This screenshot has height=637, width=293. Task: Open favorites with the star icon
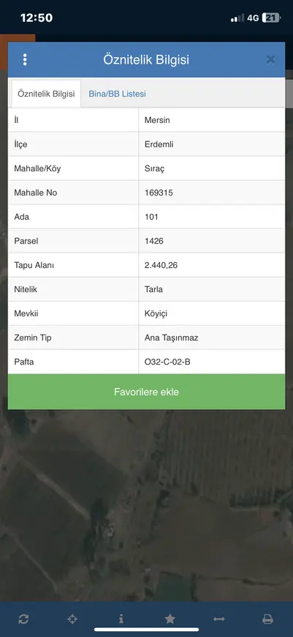[170, 619]
